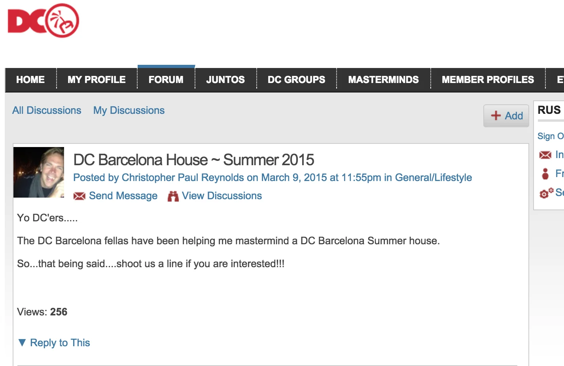The image size is (564, 366).
Task: Open the HOME navigation tab
Action: (x=30, y=80)
